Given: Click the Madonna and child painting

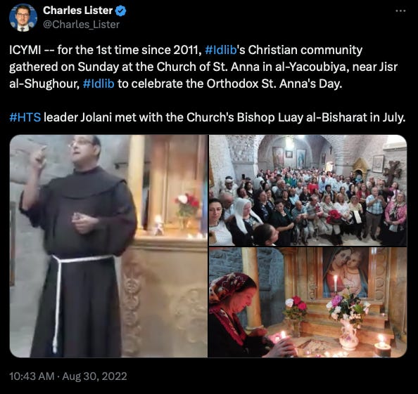Looking at the screenshot, I should coord(346,272).
